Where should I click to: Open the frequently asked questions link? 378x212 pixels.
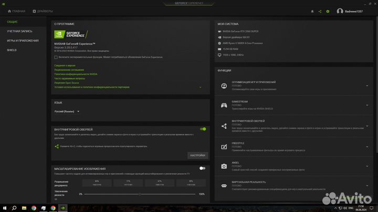click(x=70, y=79)
